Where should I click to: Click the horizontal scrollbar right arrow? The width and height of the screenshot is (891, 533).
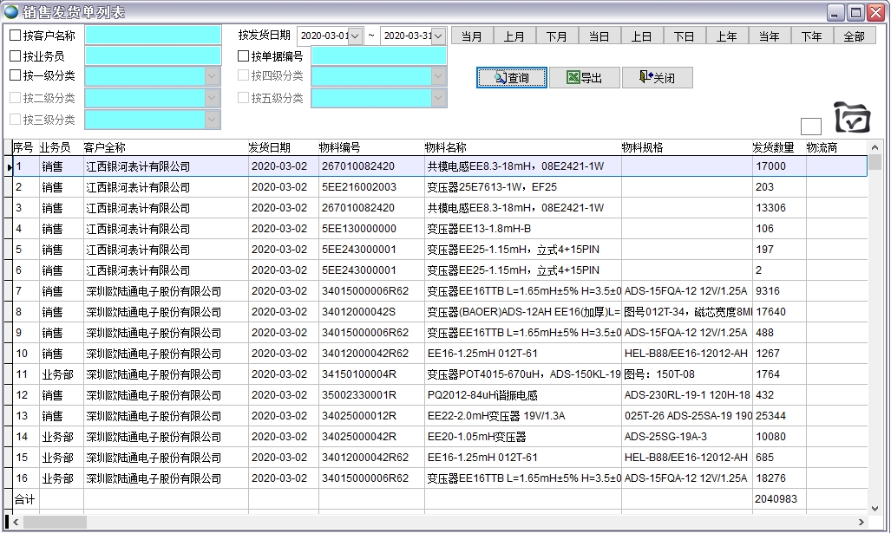click(x=861, y=522)
